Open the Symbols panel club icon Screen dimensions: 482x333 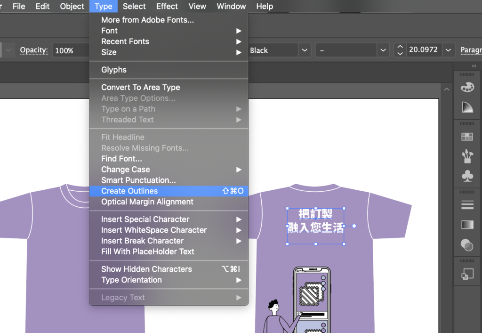pyautogui.click(x=467, y=176)
